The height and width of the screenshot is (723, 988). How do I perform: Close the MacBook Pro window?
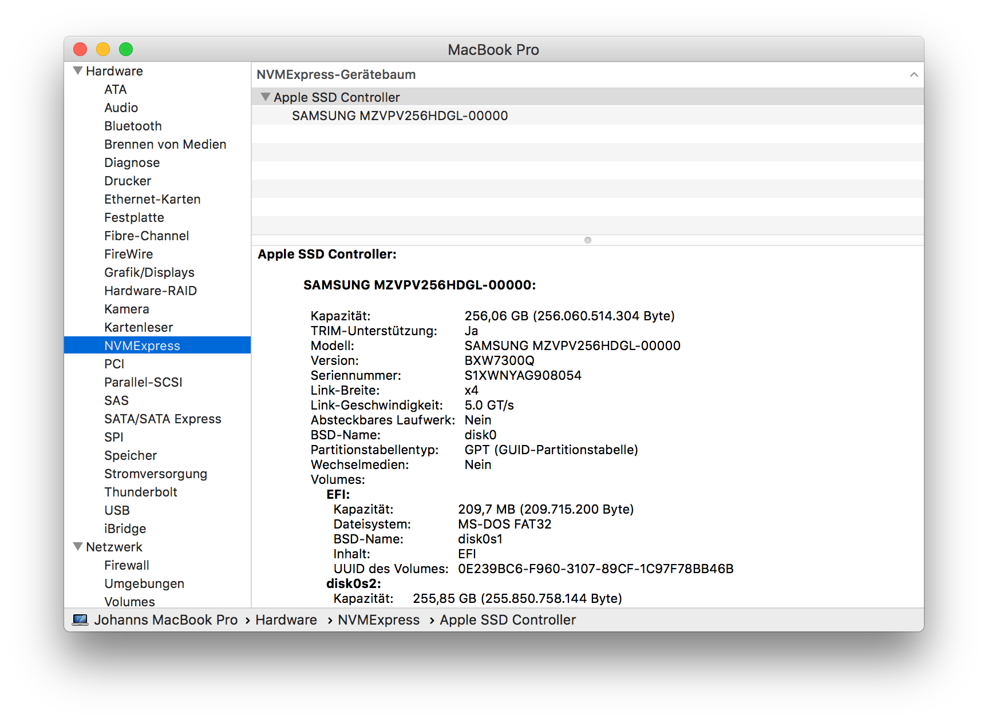80,49
